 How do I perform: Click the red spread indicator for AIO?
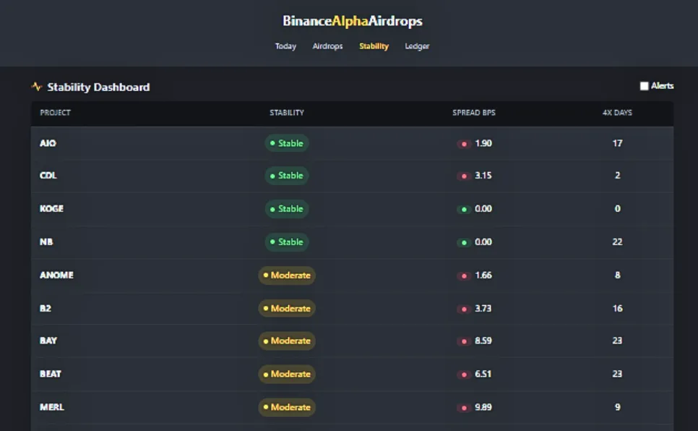(464, 144)
